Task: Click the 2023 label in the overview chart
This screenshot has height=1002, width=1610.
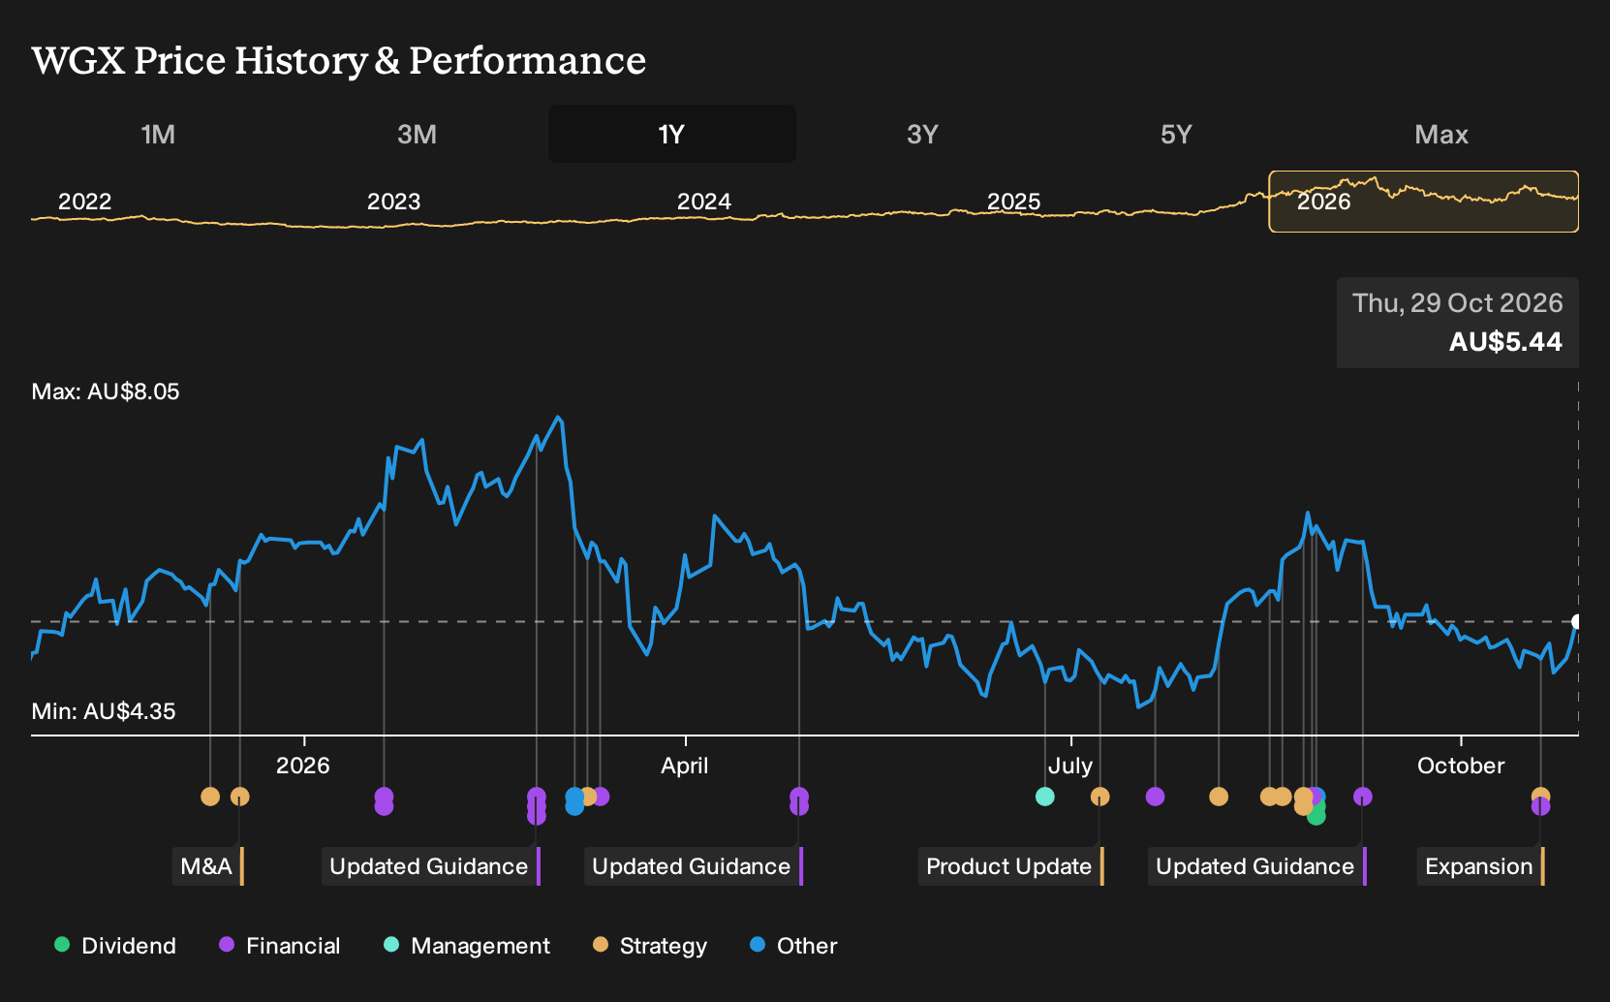Action: [394, 202]
